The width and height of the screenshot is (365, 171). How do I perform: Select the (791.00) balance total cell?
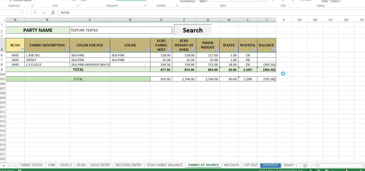click(x=266, y=79)
